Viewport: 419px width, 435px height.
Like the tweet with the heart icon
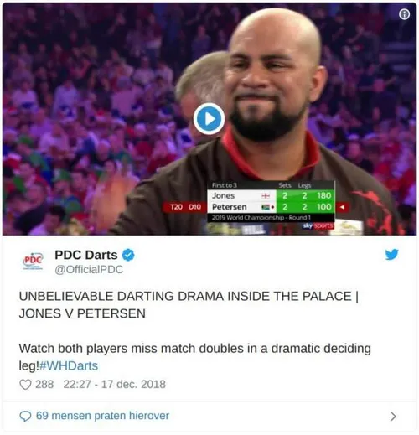click(25, 385)
